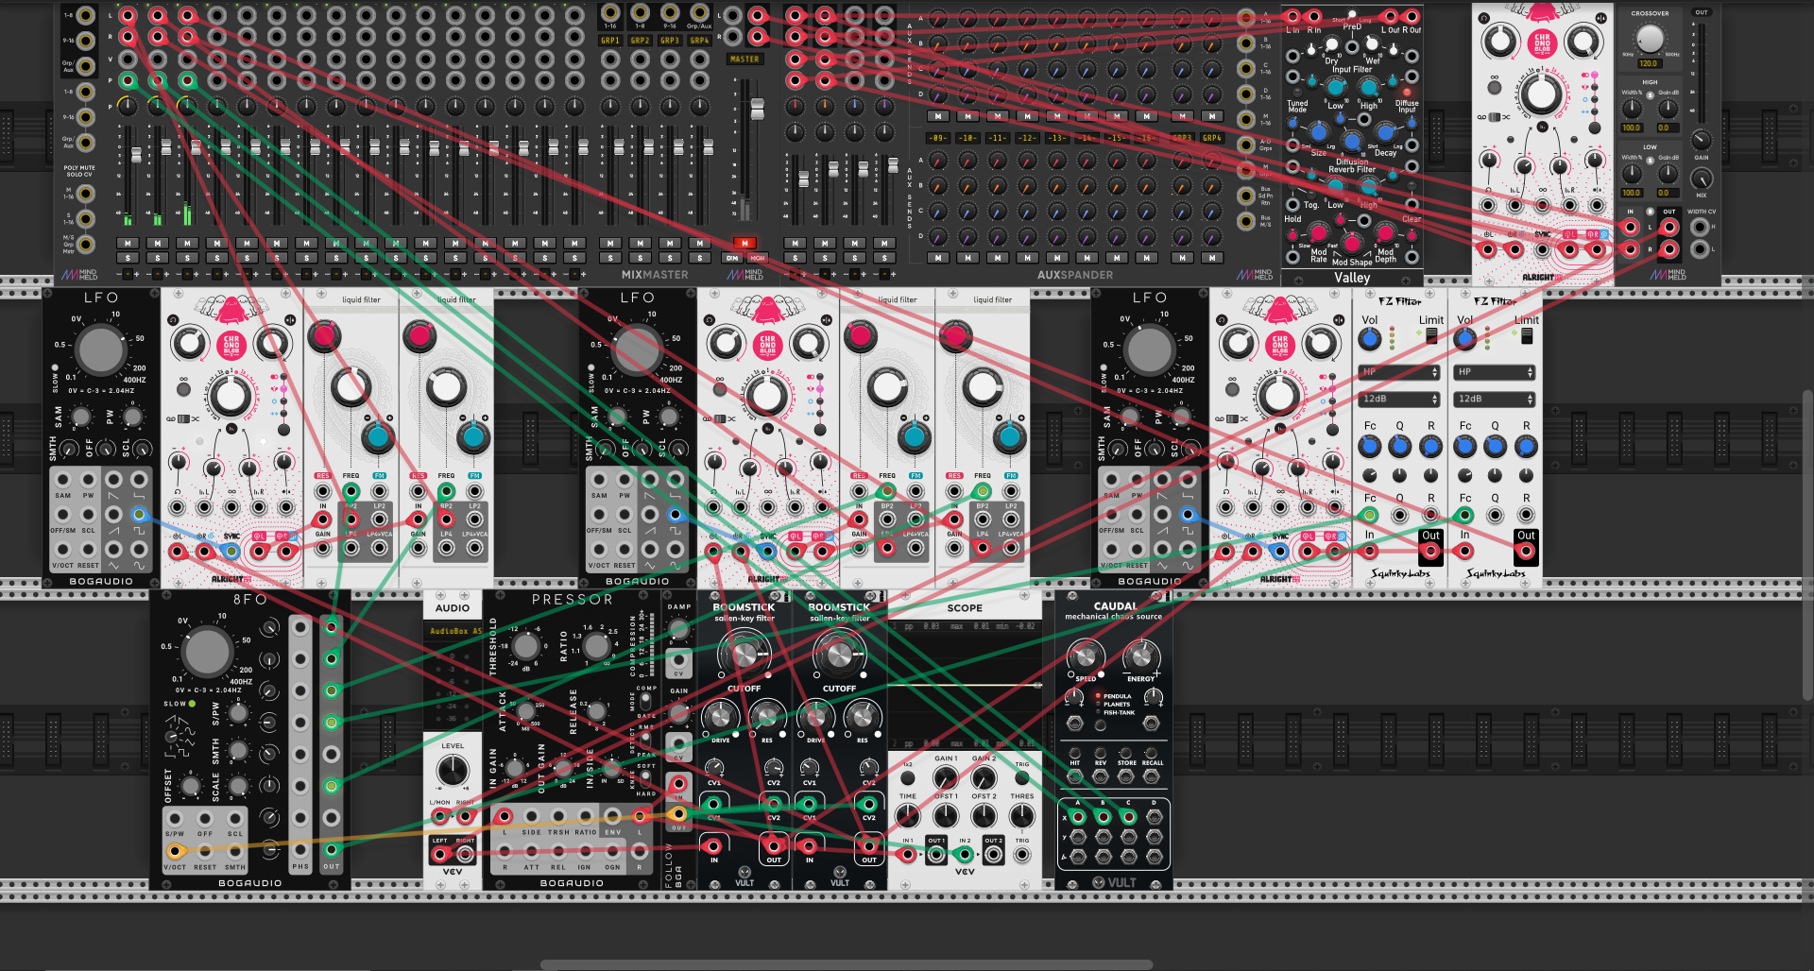Click the horizontal scrollbar at bottom
Image resolution: width=1814 pixels, height=971 pixels.
click(846, 964)
